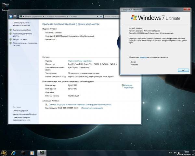This screenshot has width=195, height=156.
Task: Open 'Система и безопасность' breadcrumb
Action: tap(56, 17)
